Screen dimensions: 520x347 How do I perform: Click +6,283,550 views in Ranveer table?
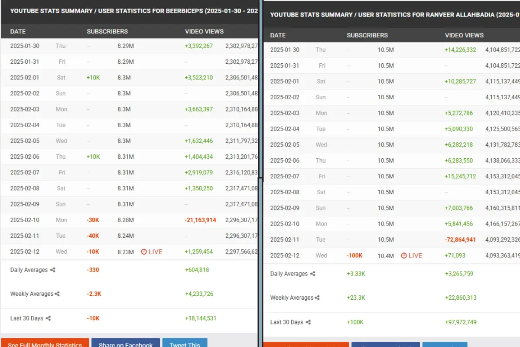point(458,160)
